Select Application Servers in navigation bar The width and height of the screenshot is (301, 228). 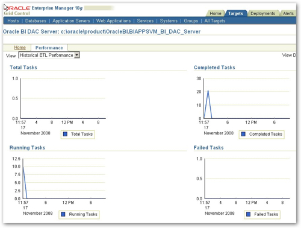[x=71, y=21]
